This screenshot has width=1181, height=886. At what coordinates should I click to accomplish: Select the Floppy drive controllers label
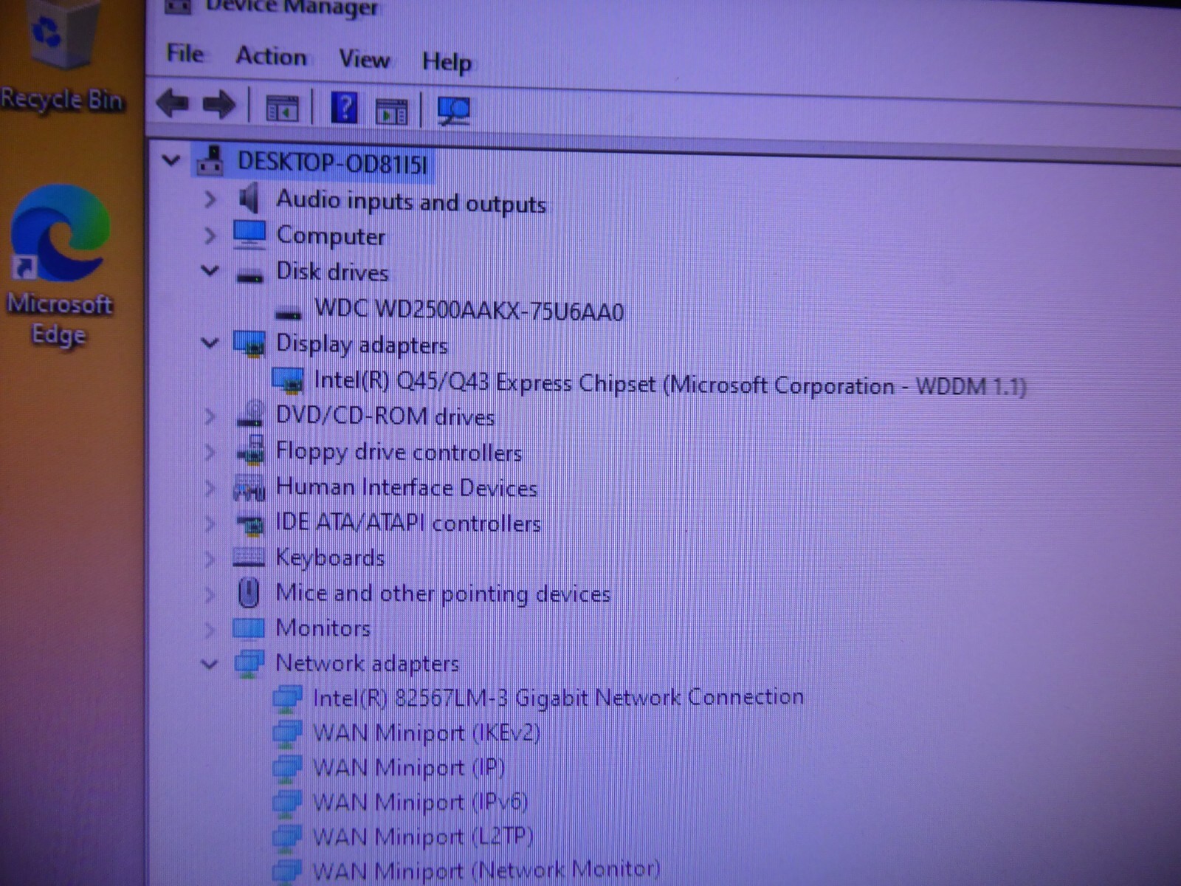click(x=399, y=451)
